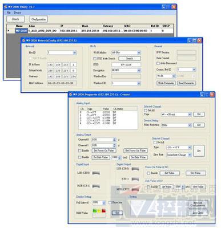Toggle Digital Output CH 1 indicator
The height and width of the screenshot is (228, 221).
click(135, 179)
